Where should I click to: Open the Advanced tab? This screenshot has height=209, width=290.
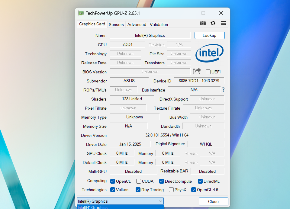(x=137, y=24)
